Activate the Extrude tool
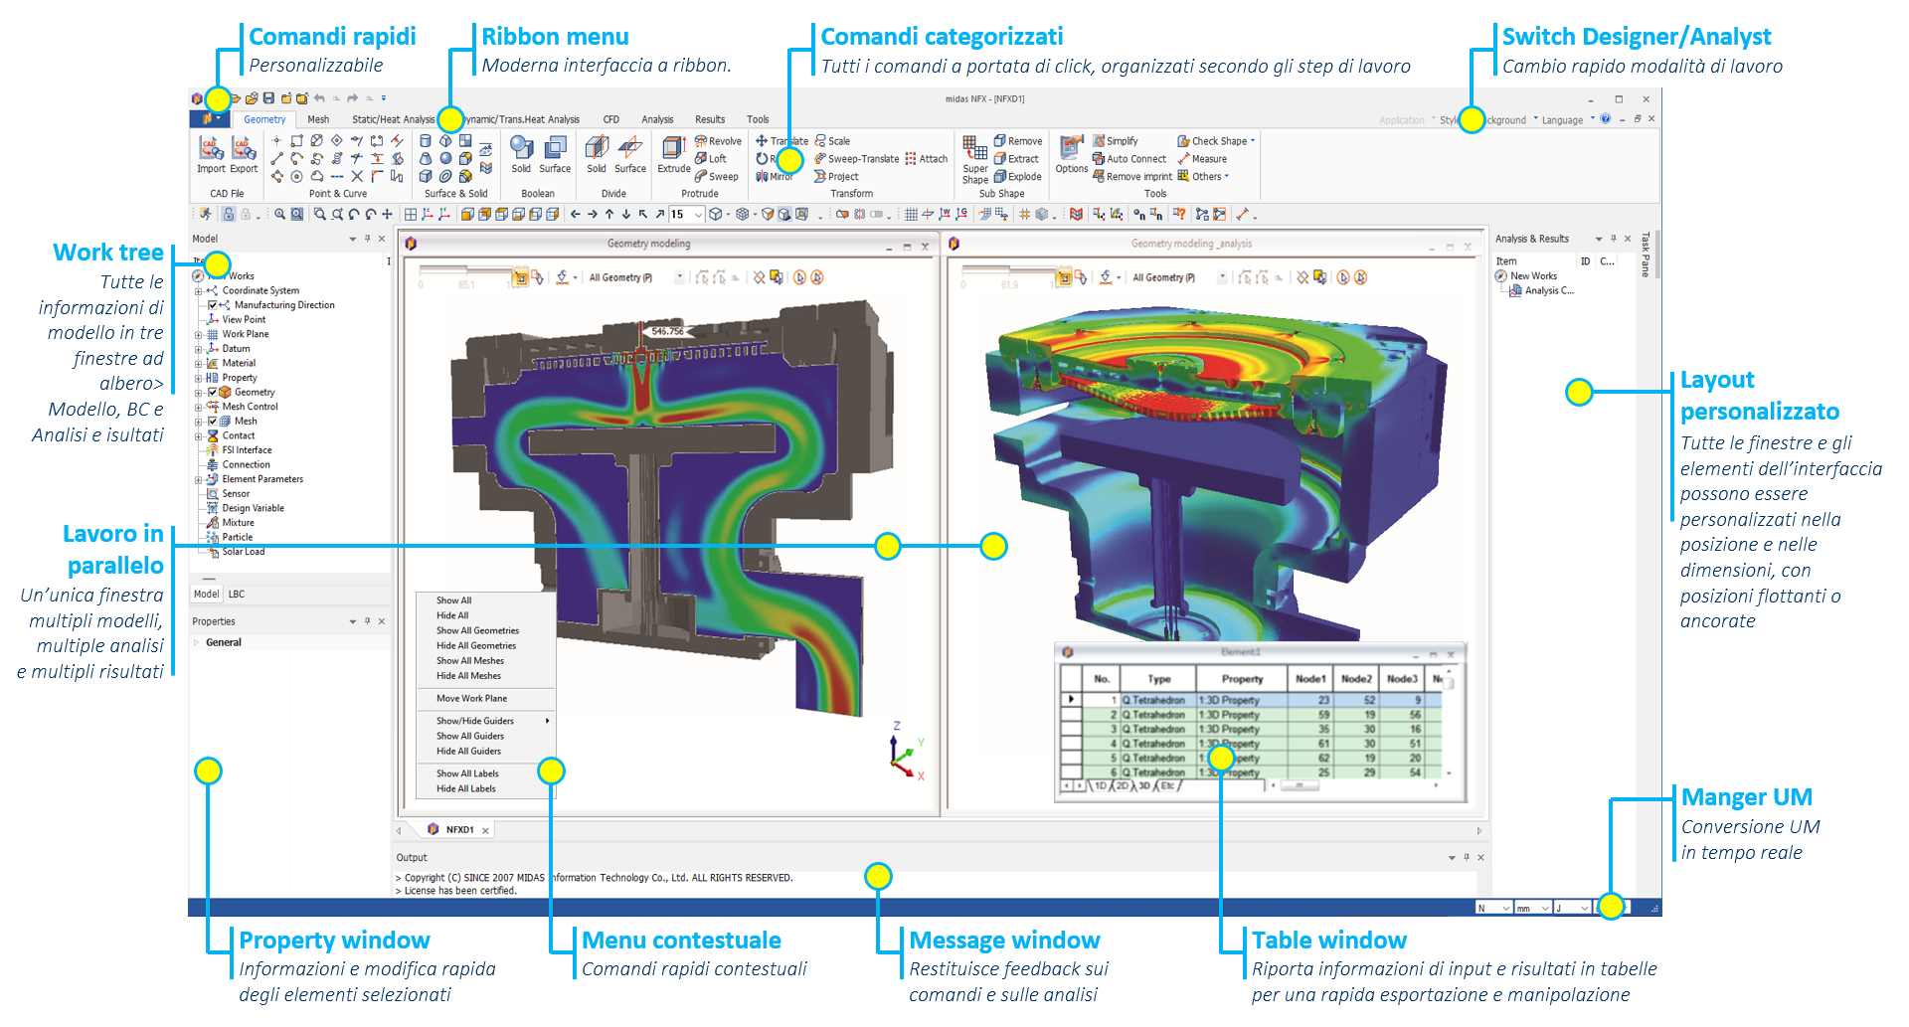This screenshot has width=1909, height=1027. [673, 155]
